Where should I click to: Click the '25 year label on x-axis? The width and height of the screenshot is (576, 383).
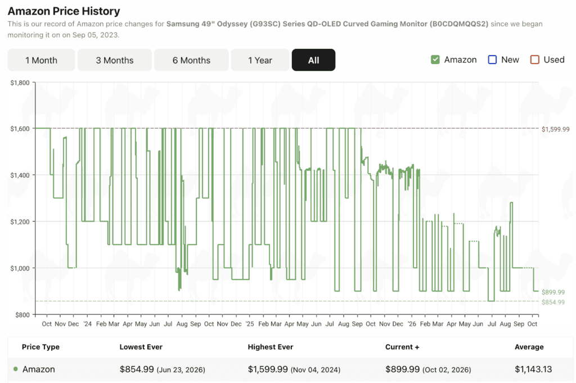(249, 324)
